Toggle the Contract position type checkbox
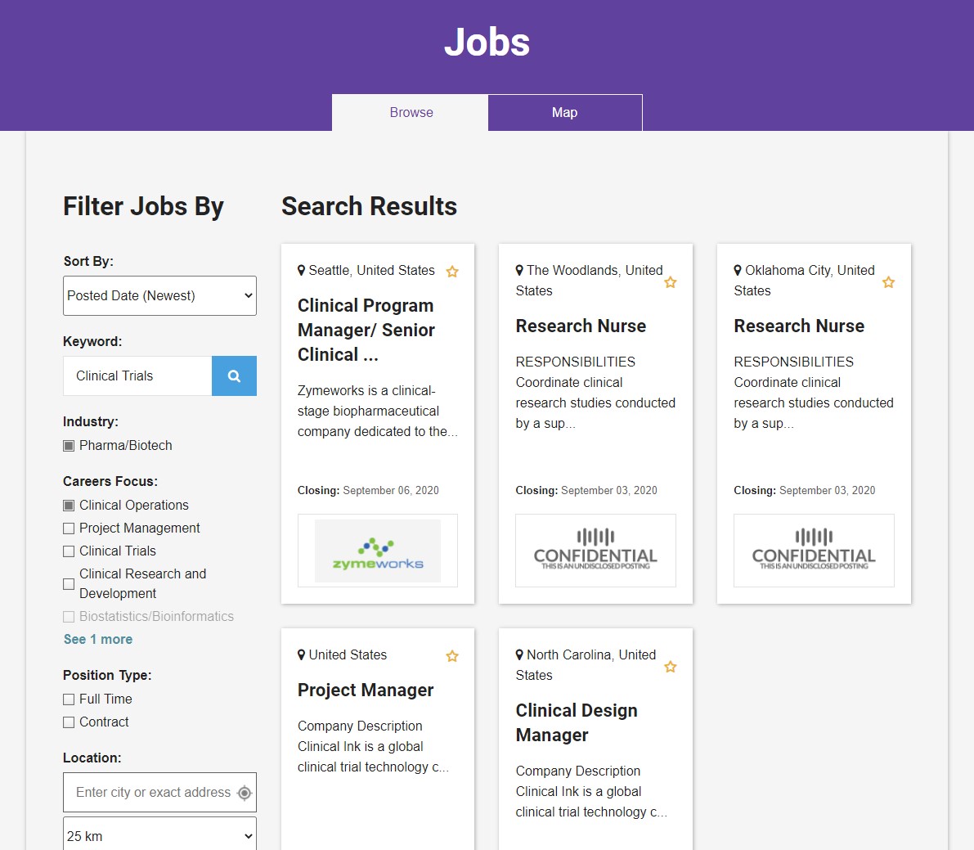The image size is (974, 850). (69, 722)
